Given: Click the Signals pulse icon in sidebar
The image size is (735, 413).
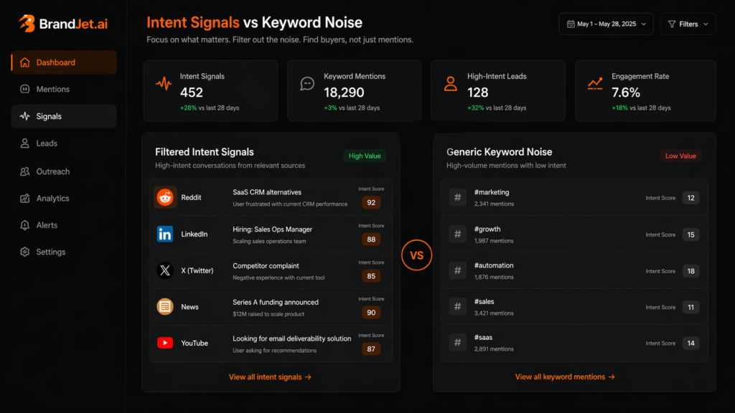Looking at the screenshot, I should point(25,116).
